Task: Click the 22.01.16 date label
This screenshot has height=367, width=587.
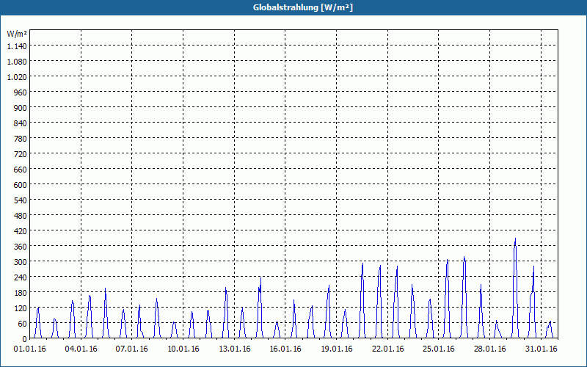Action: (388, 349)
